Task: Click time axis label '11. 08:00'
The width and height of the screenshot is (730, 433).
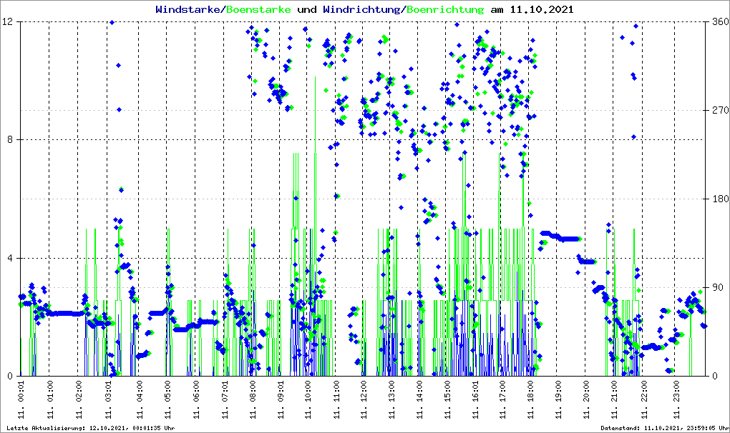Action: [x=253, y=399]
